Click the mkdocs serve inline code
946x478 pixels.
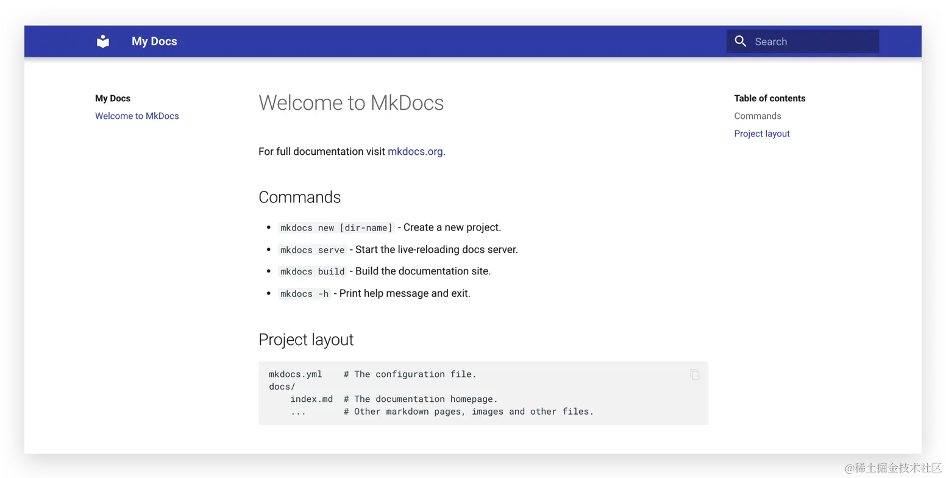313,249
